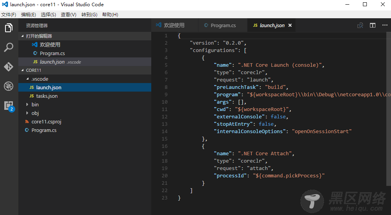Image resolution: width=391 pixels, height=215 pixels.
Task: Open the 选择(S) menu
Action: (x=48, y=15)
